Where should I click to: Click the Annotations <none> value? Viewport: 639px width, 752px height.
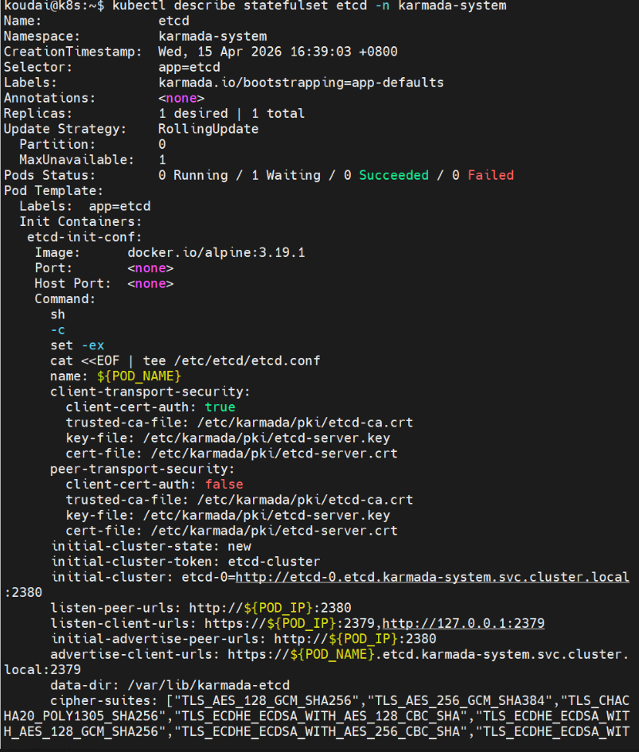click(x=181, y=98)
